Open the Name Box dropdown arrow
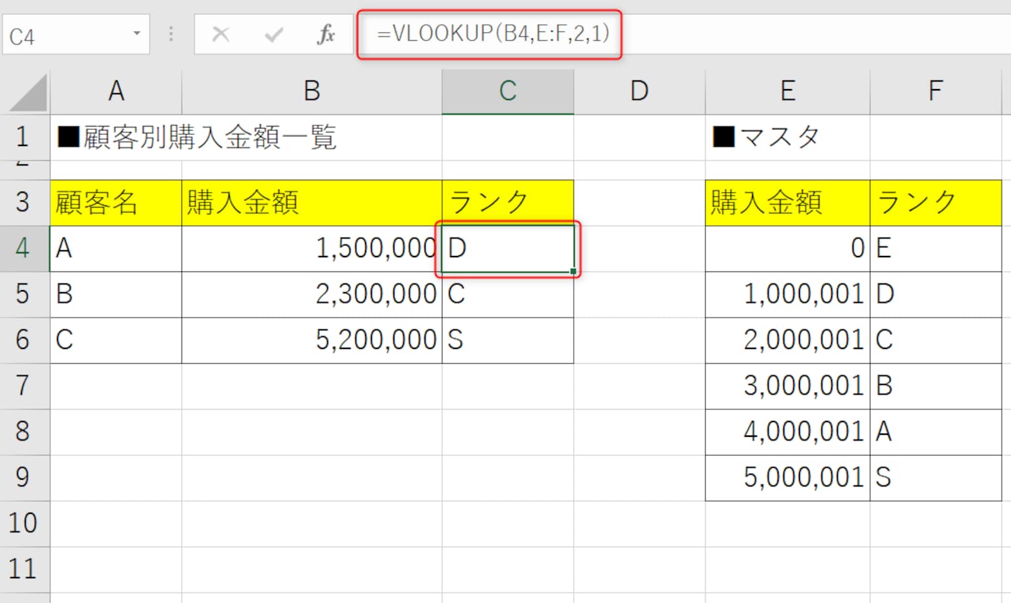The width and height of the screenshot is (1011, 603). tap(137, 33)
